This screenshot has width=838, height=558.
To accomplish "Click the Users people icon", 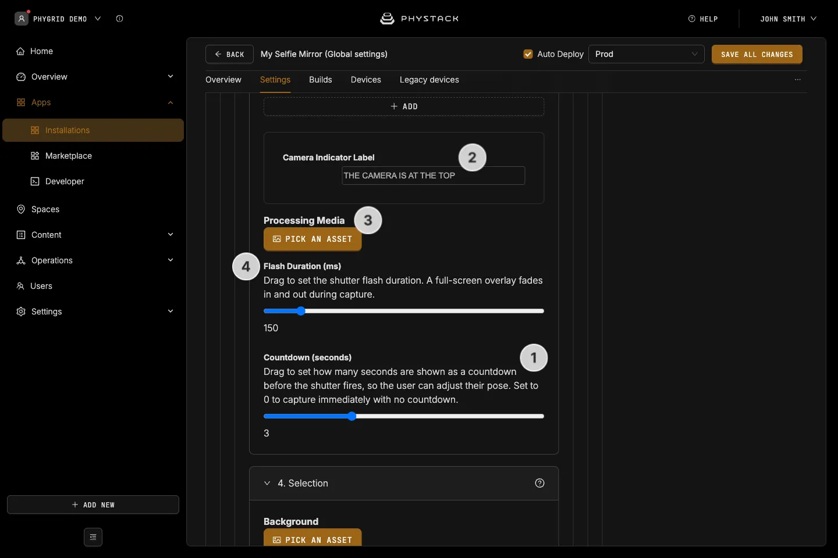I will (20, 286).
